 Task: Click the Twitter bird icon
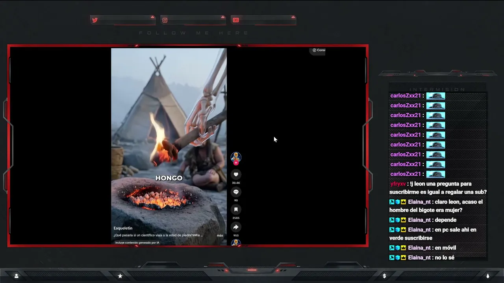94,20
